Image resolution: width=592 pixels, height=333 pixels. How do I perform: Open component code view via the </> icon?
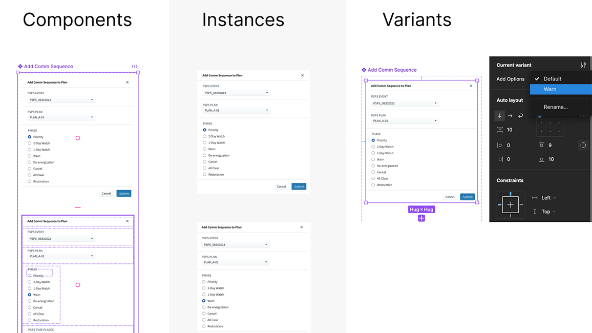pos(135,66)
